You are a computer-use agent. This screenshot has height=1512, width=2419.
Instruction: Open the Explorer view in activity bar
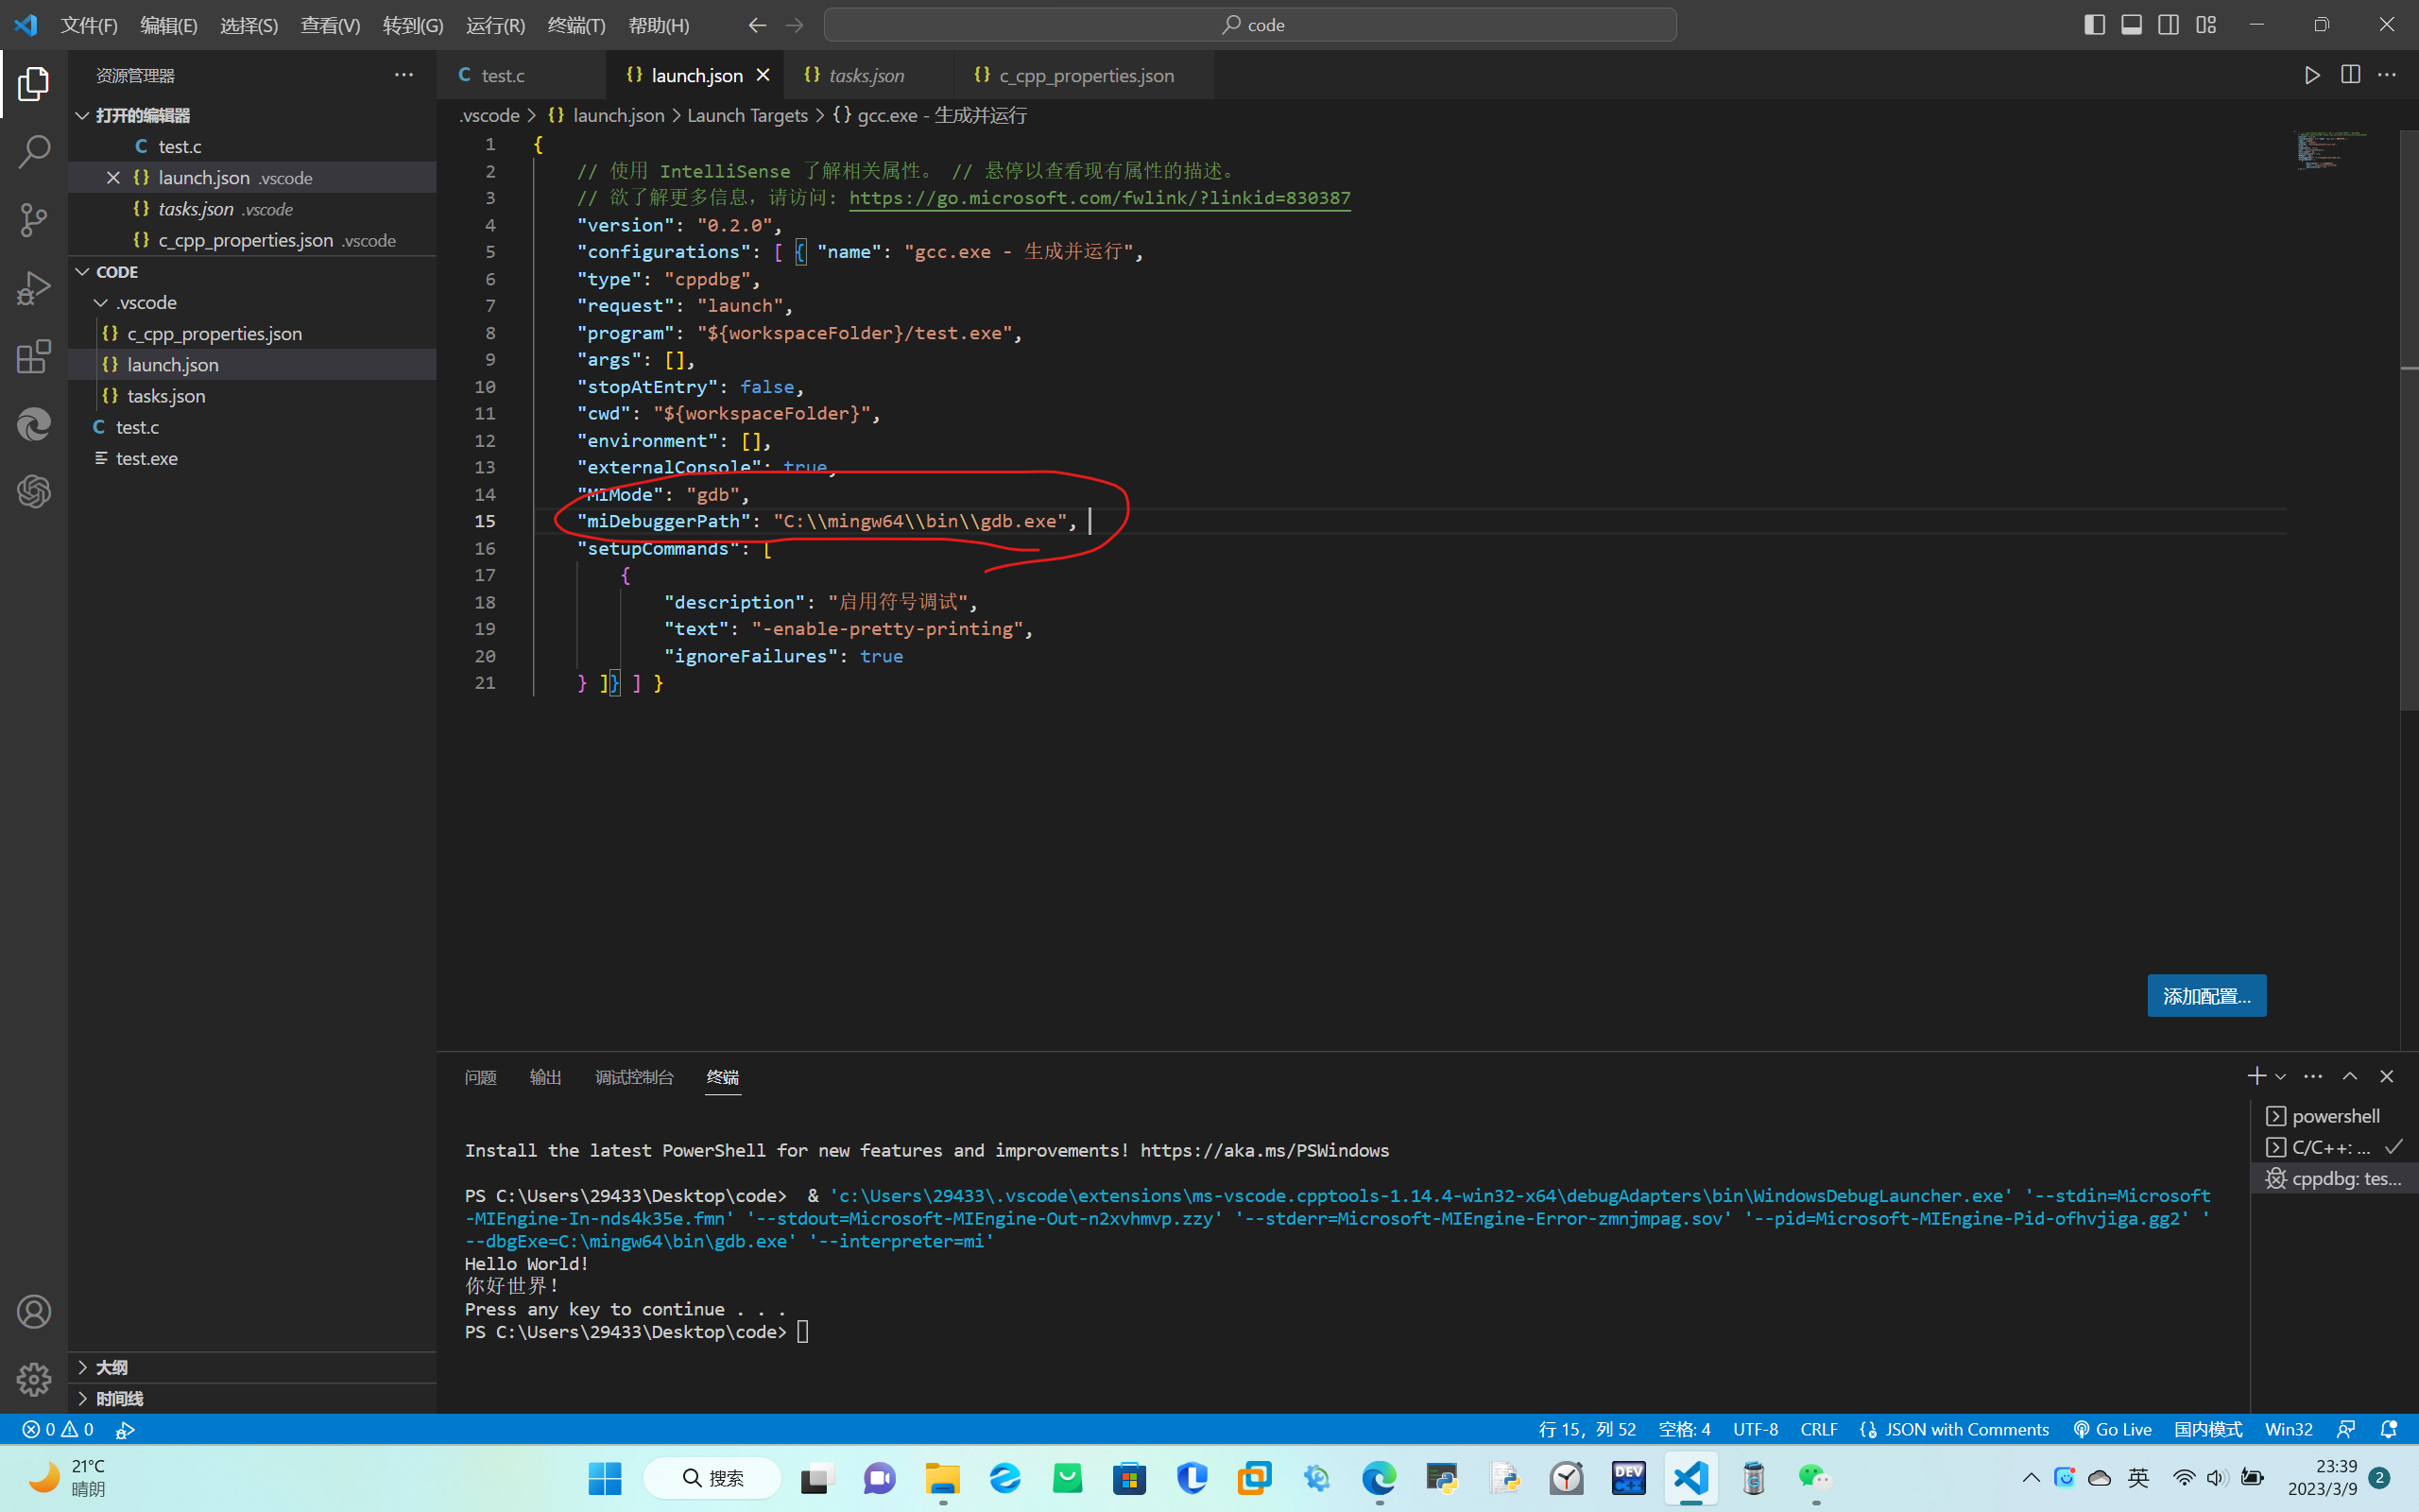click(x=33, y=84)
